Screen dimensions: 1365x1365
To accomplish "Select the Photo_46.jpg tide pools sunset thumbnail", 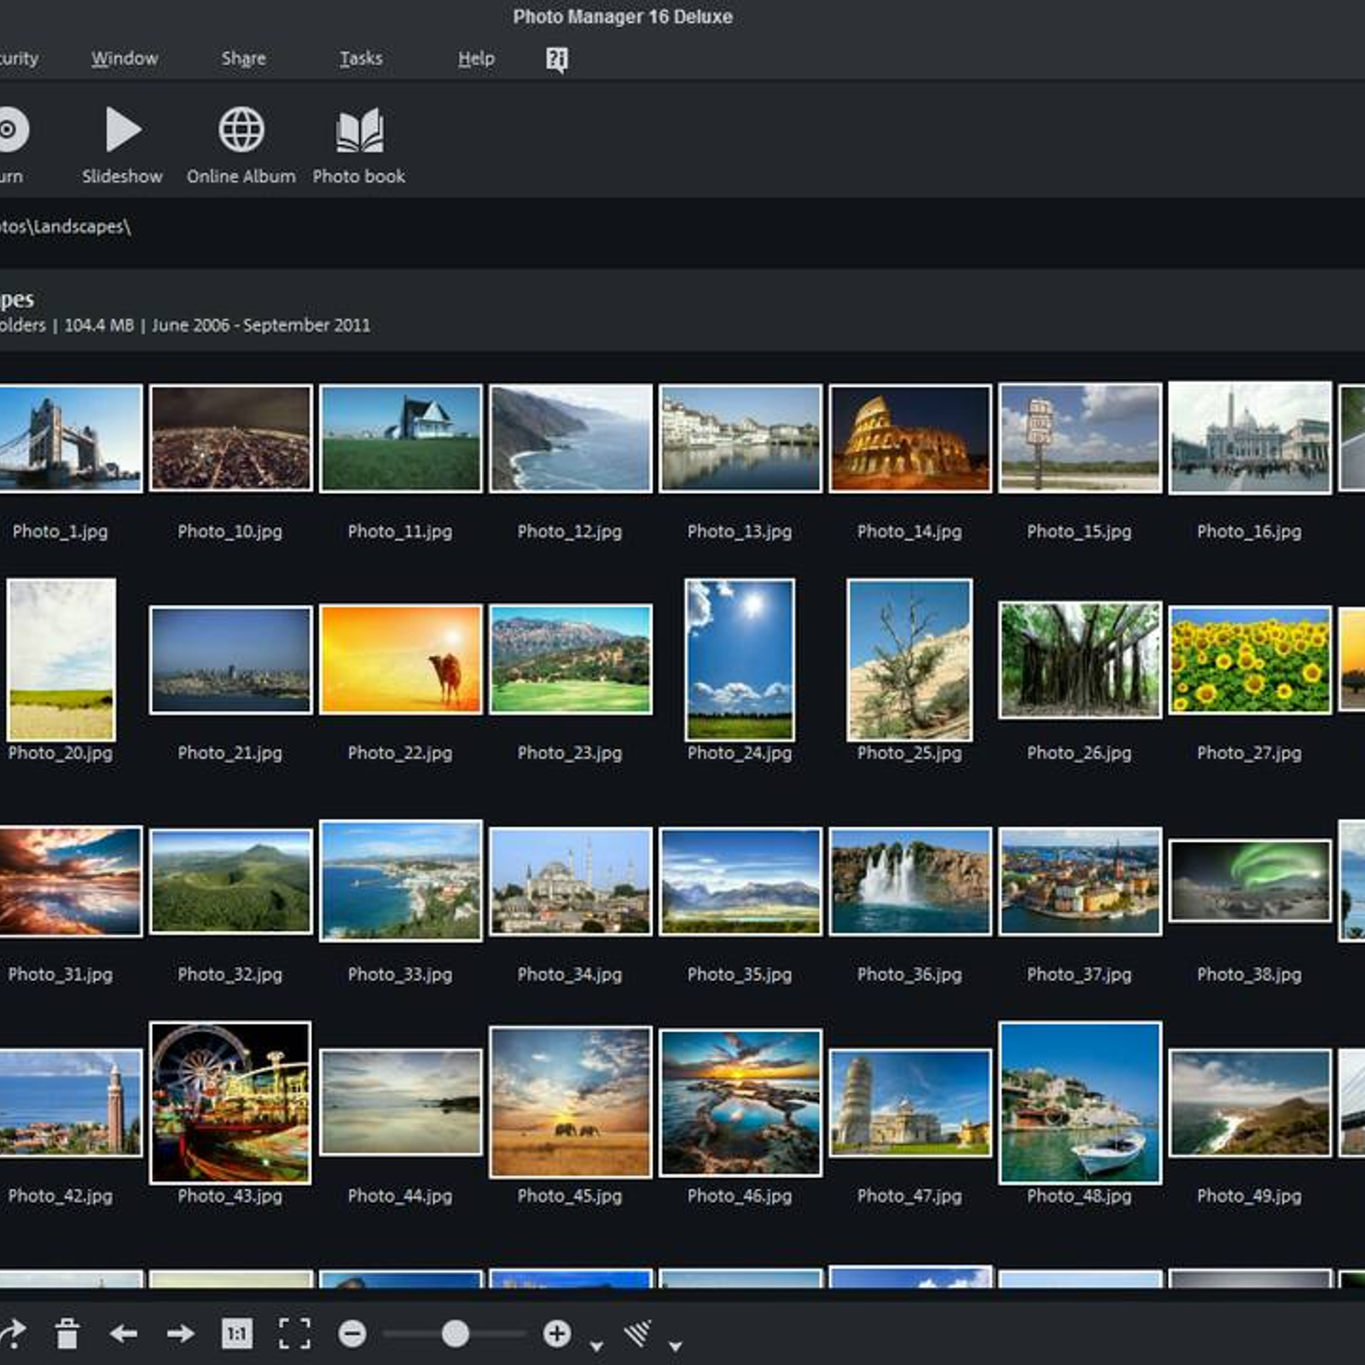I will pos(741,1103).
